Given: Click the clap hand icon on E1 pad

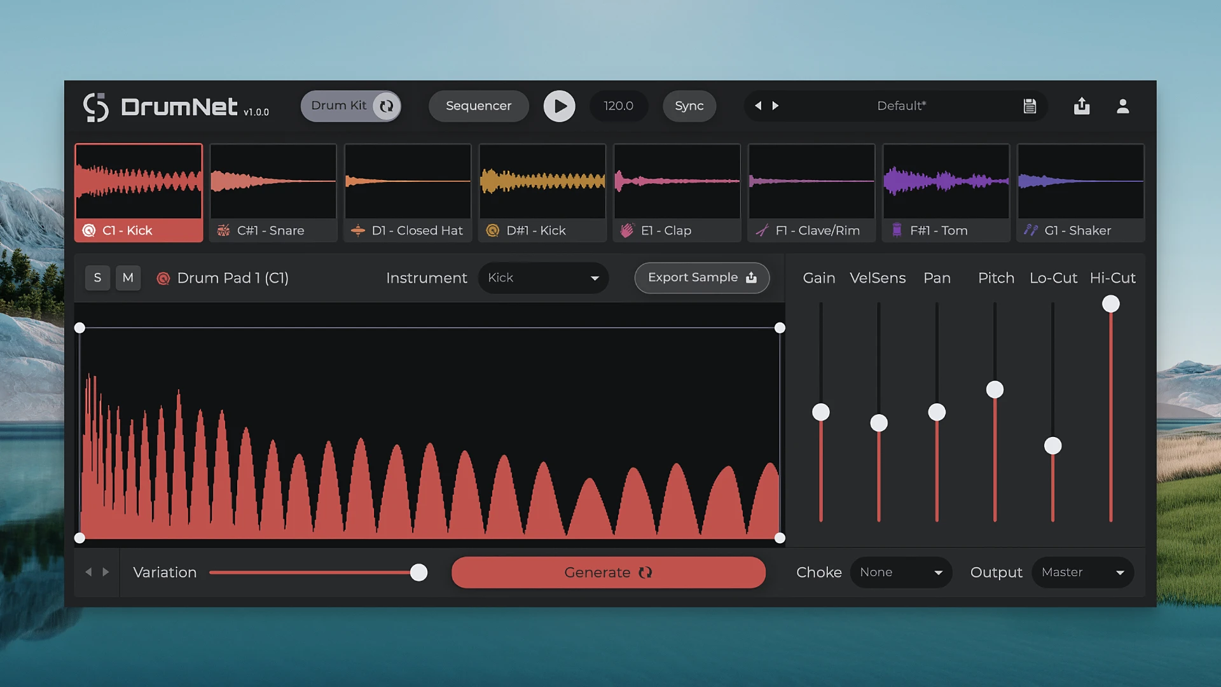Looking at the screenshot, I should coord(627,230).
